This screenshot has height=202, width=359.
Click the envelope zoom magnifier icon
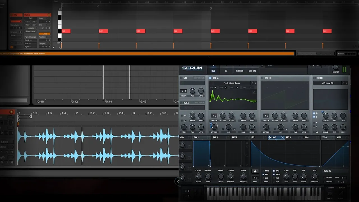pyautogui.click(x=247, y=155)
